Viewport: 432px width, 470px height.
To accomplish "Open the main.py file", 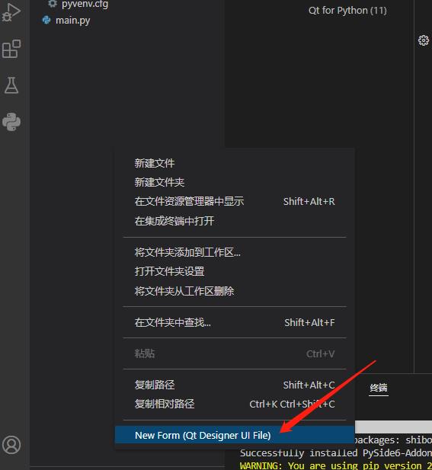I will [72, 21].
